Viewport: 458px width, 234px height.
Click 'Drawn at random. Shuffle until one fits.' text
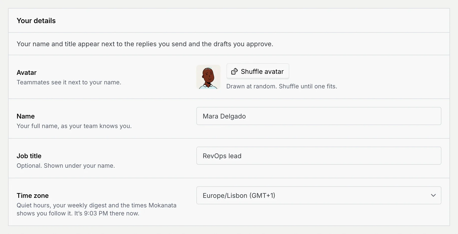click(x=282, y=86)
